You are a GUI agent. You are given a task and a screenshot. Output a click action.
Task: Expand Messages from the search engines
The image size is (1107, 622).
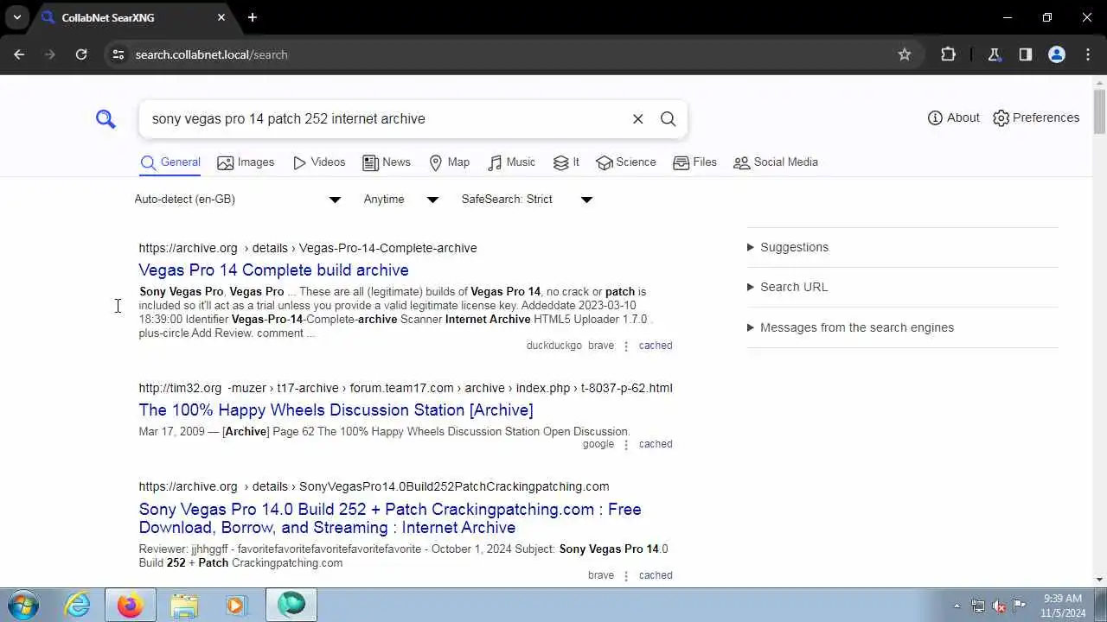(x=850, y=327)
